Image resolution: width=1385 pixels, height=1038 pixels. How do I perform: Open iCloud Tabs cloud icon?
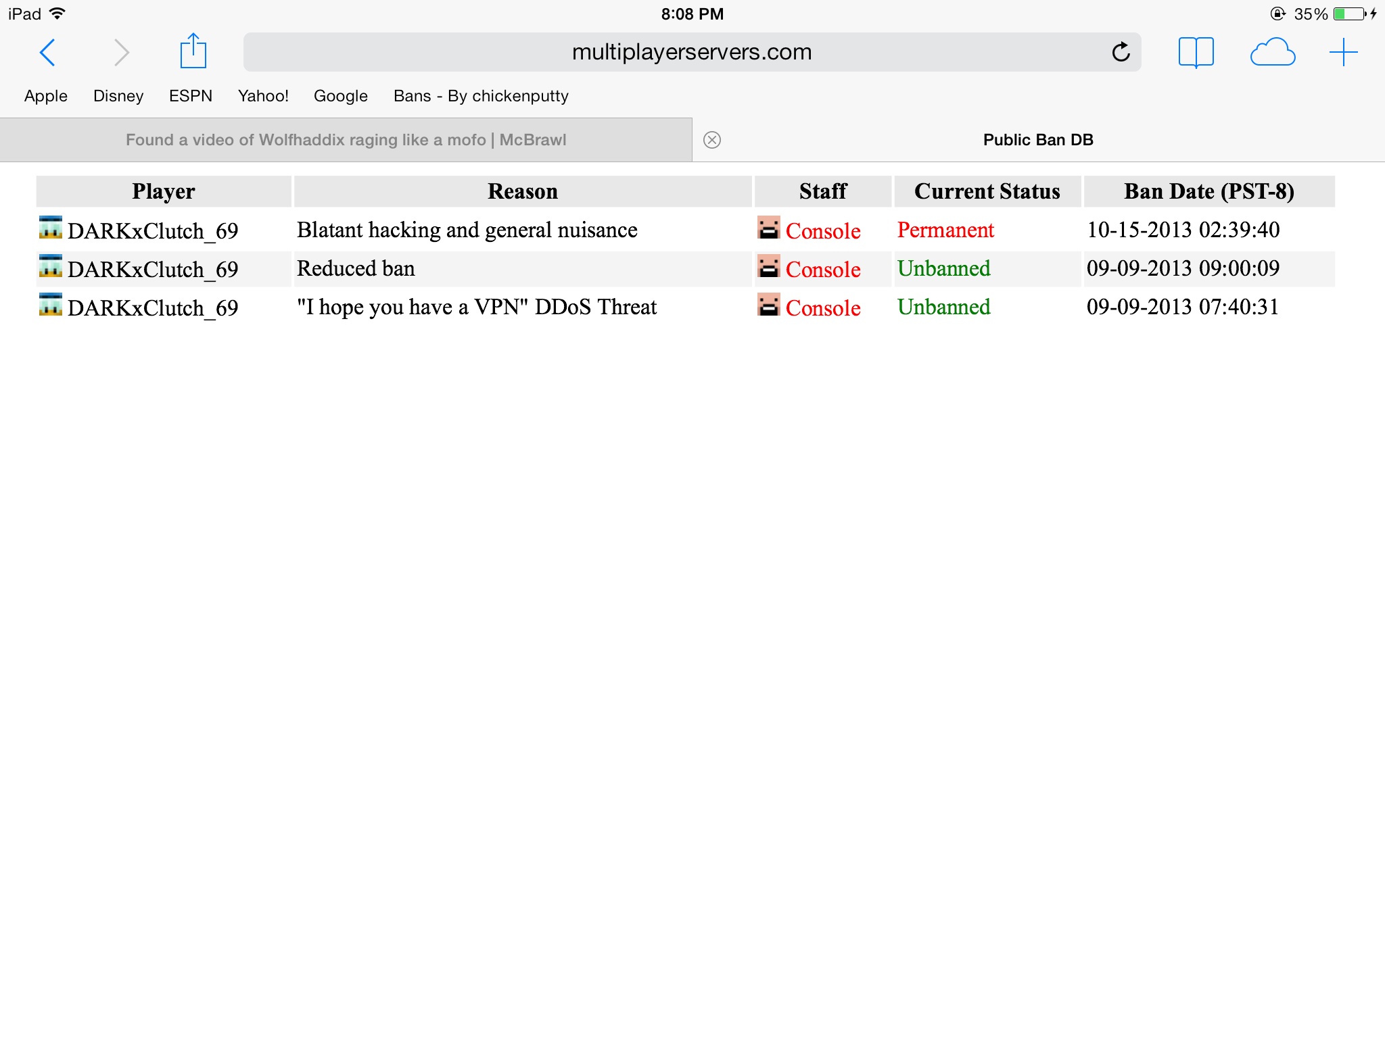tap(1272, 52)
